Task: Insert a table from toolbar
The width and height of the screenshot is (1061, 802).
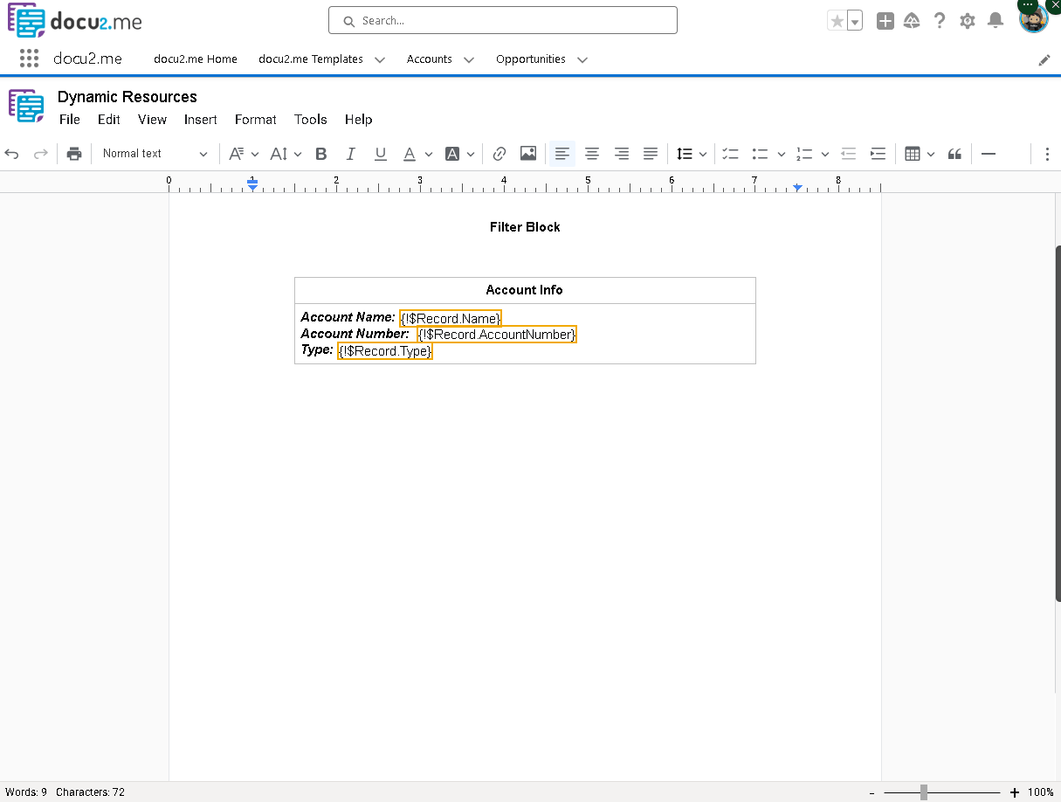Action: [x=913, y=154]
